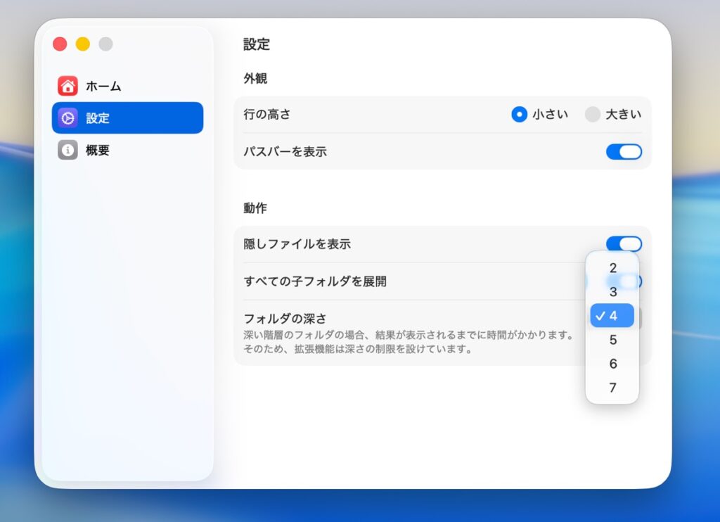Toggle the パスバーを表示 switch

[x=624, y=151]
